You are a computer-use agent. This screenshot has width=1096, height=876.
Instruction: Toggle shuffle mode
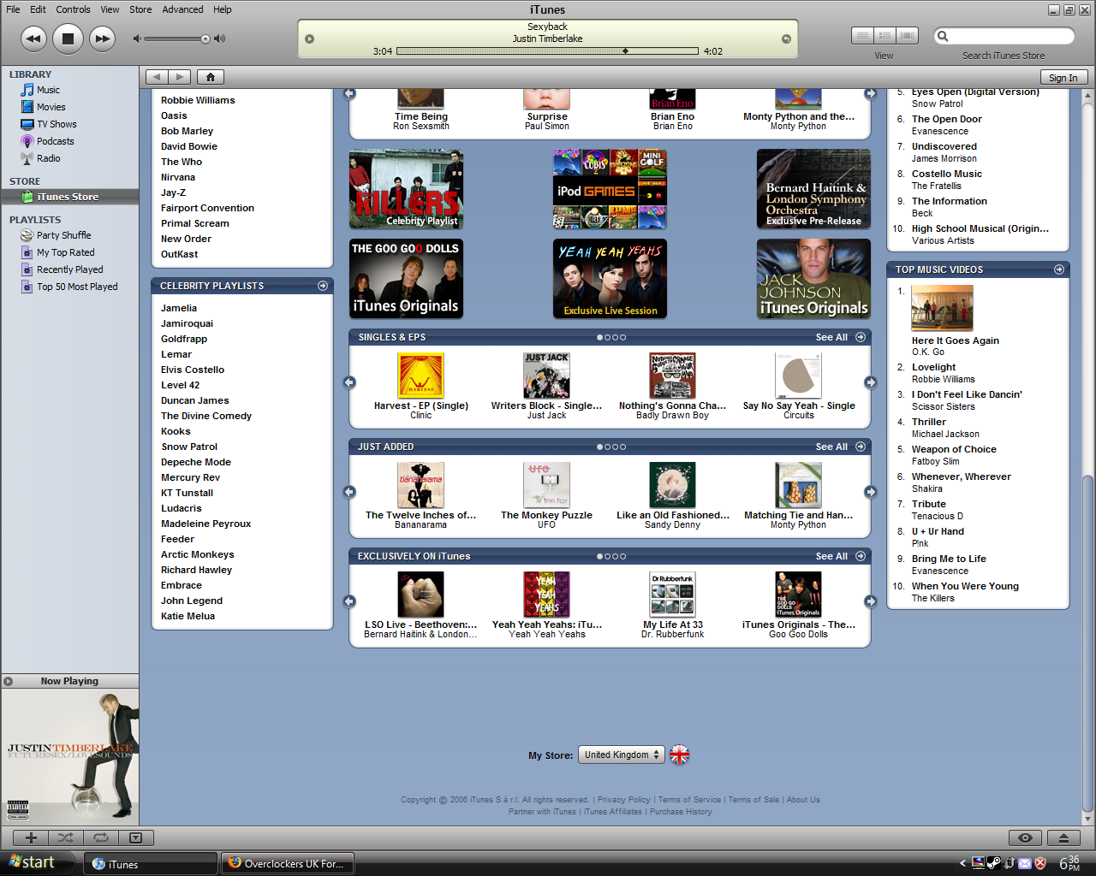point(65,838)
